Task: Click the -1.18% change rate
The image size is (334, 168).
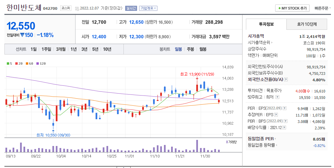Action: pos(45,35)
